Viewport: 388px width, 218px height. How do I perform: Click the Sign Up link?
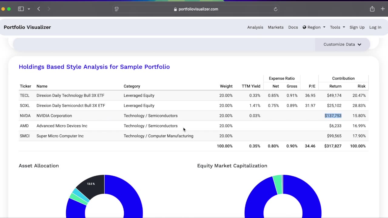(x=357, y=27)
